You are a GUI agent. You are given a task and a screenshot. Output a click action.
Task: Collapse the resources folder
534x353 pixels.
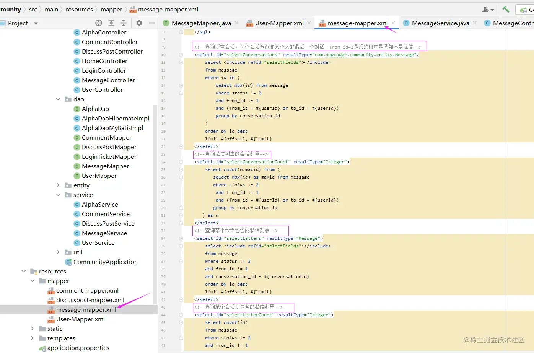tap(24, 272)
